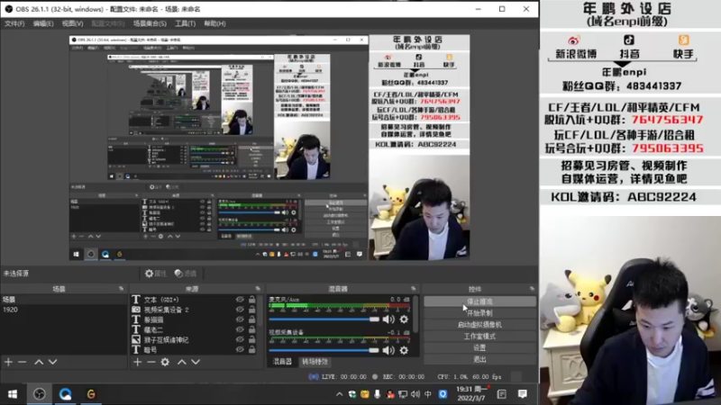Open 视图(V) menu
The image size is (721, 405).
pos(73,23)
